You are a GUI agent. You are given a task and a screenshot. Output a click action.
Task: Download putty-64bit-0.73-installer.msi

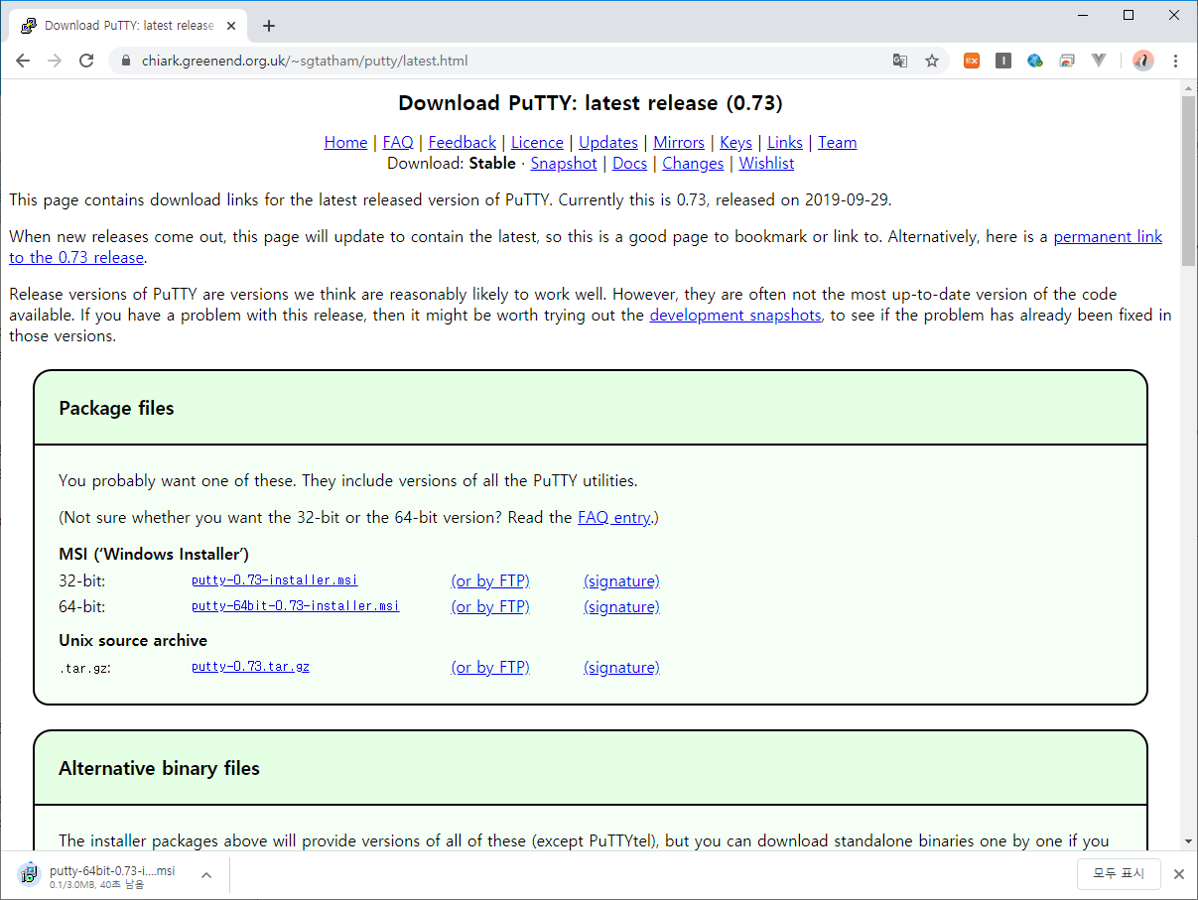tap(296, 606)
